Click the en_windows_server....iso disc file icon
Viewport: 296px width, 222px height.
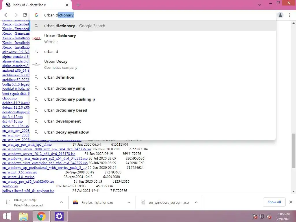(x=143, y=202)
